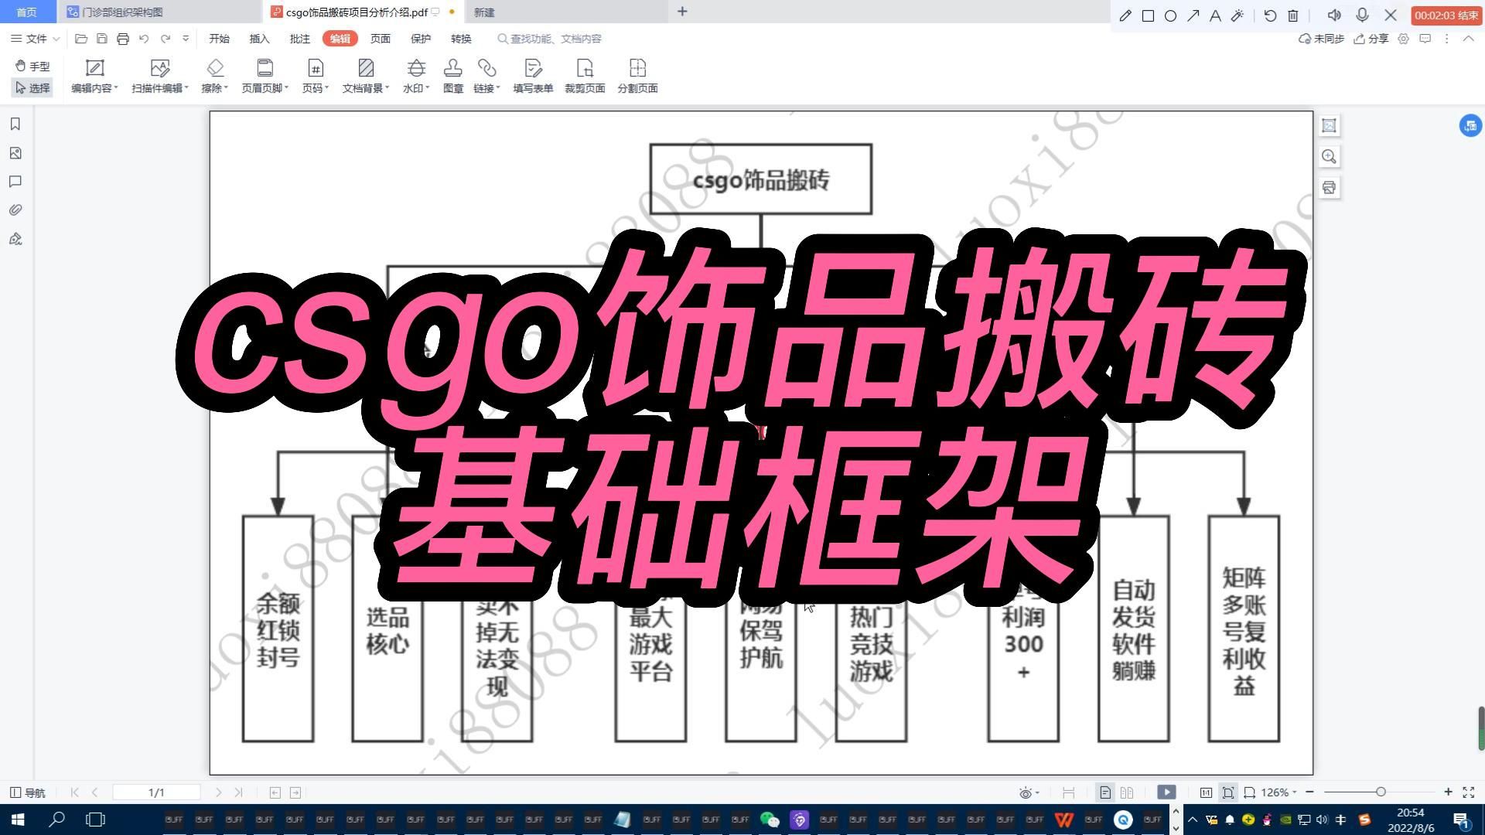Click the page number field showing 1/1
The height and width of the screenshot is (835, 1485).
(157, 792)
